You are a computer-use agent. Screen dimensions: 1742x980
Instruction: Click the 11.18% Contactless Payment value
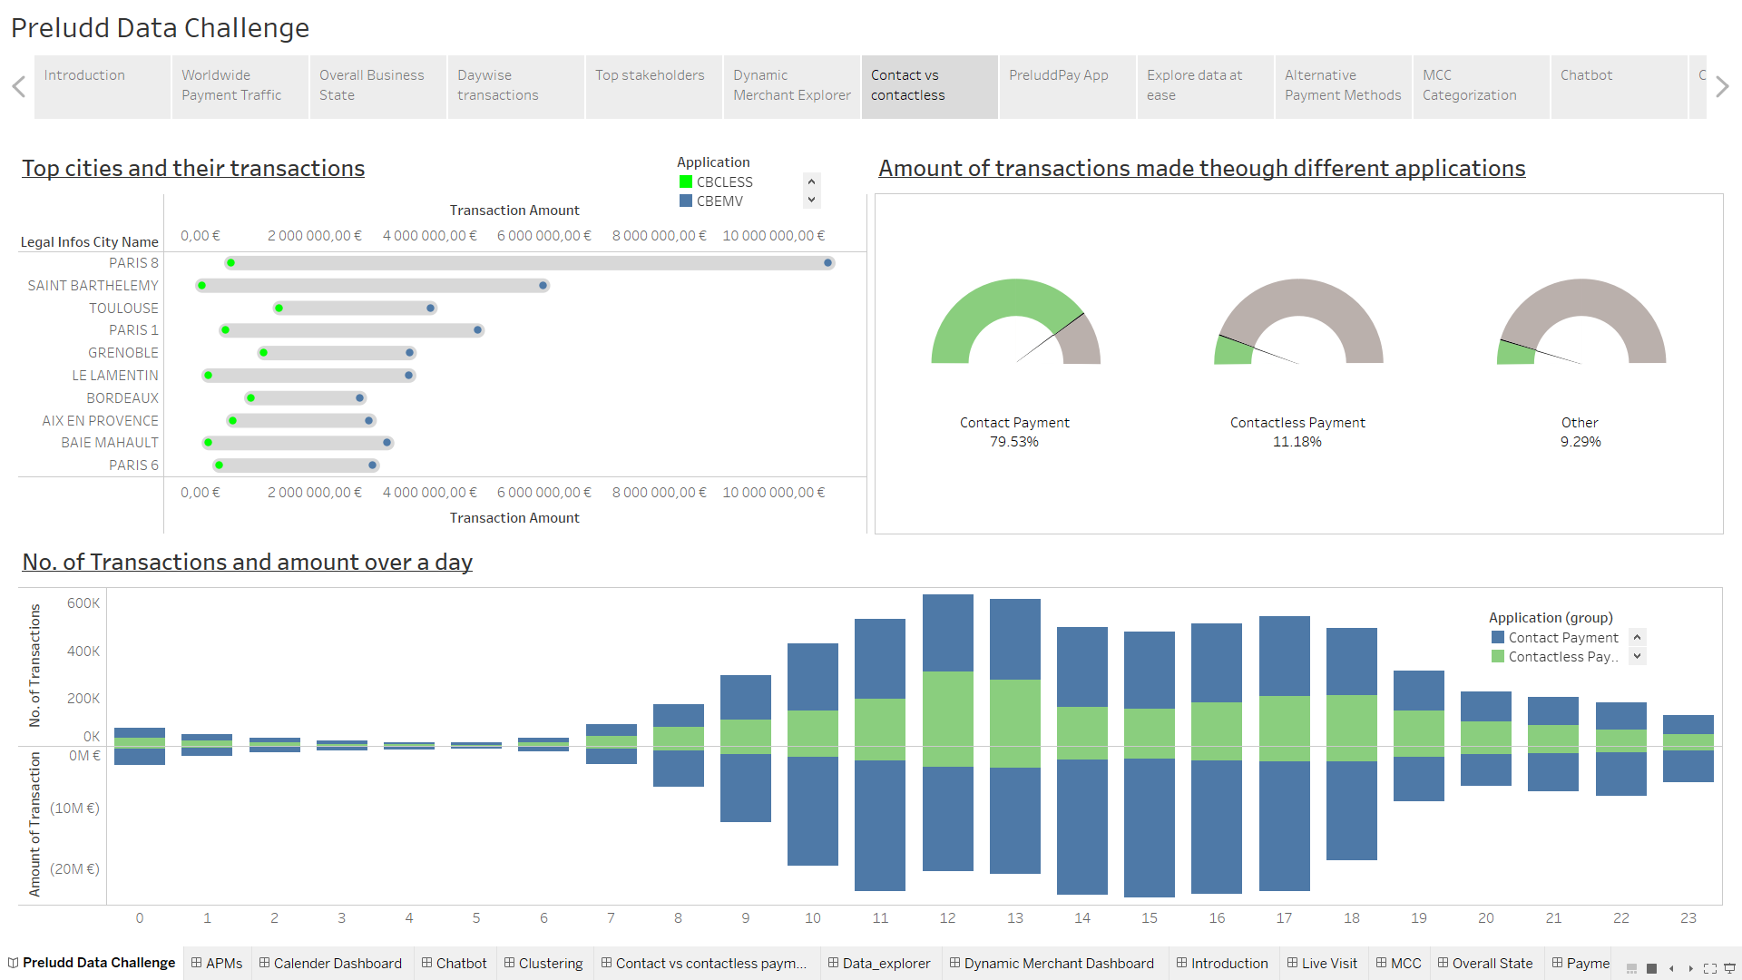tap(1297, 441)
